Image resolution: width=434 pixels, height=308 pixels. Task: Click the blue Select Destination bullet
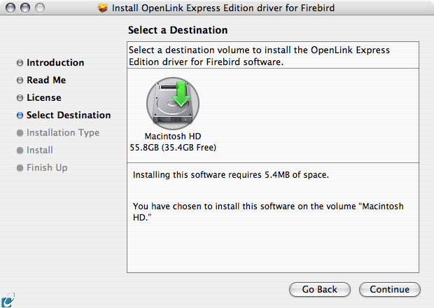[20, 115]
